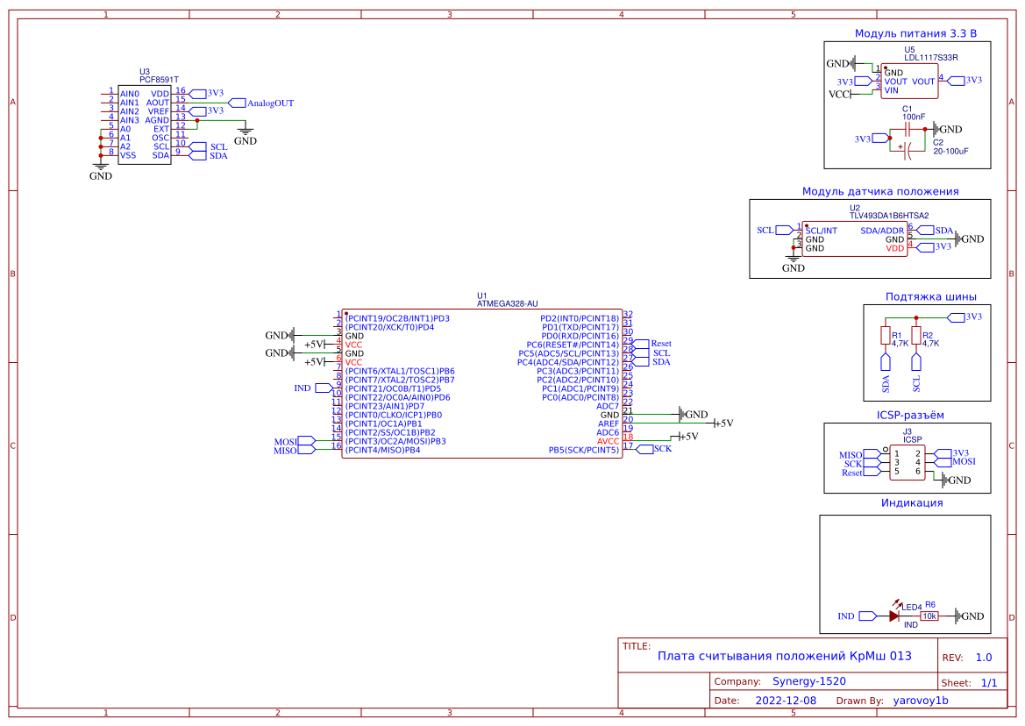Select the company name Synergy-1520
Image resolution: width=1025 pixels, height=726 pixels.
[x=808, y=681]
